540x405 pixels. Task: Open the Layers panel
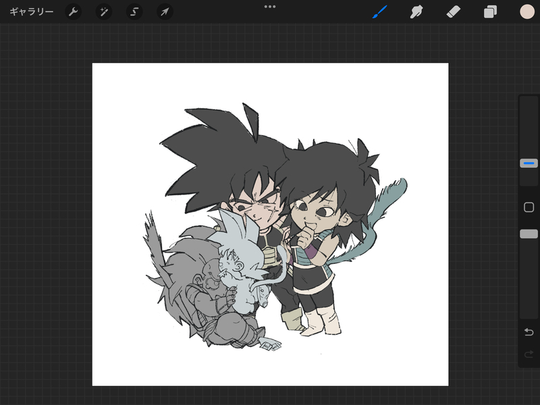tap(490, 12)
